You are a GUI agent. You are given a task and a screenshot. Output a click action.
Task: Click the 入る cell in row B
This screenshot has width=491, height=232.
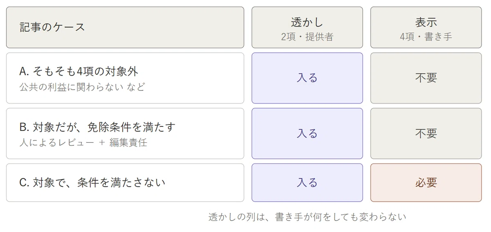[307, 133]
